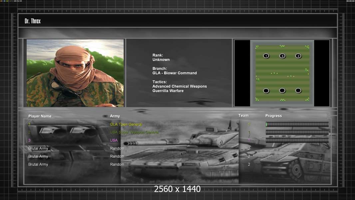Click empty start slot directly below marker 2
The width and height of the screenshot is (355, 200).
pos(298,91)
